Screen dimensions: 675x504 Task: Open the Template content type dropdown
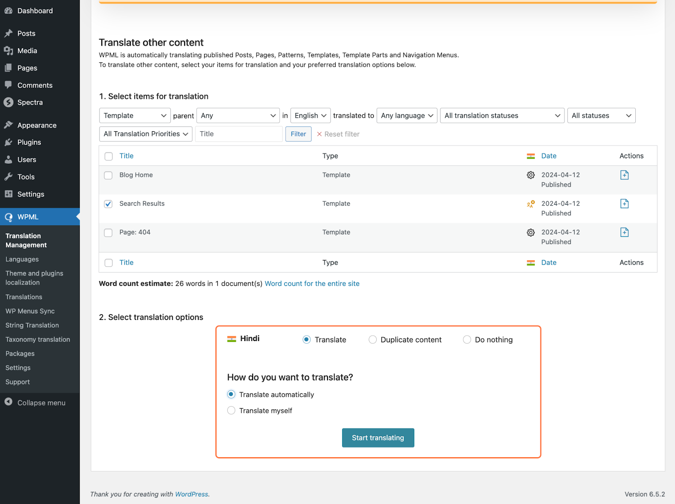tap(135, 116)
